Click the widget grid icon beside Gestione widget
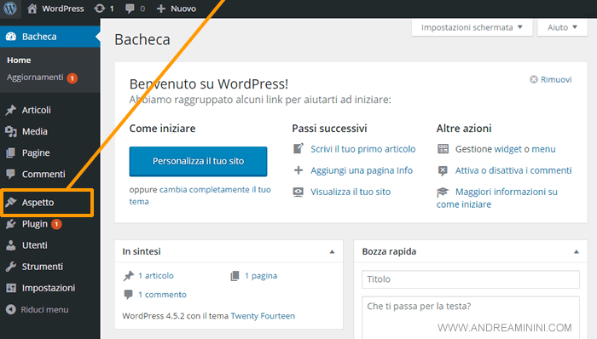 (x=443, y=149)
